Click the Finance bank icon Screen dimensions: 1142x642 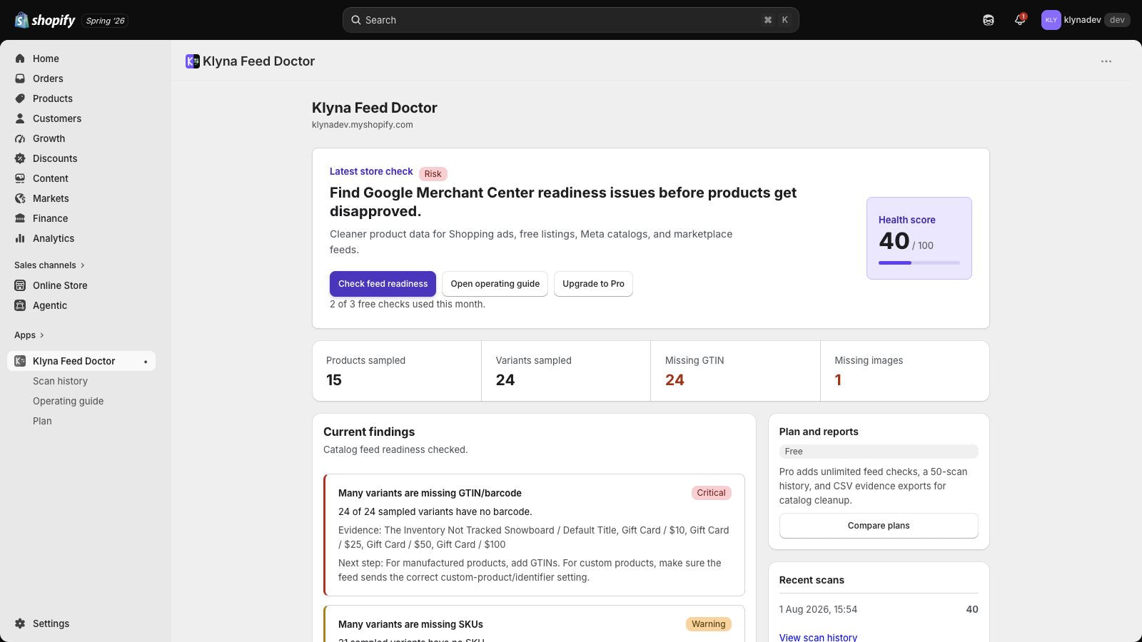point(20,218)
